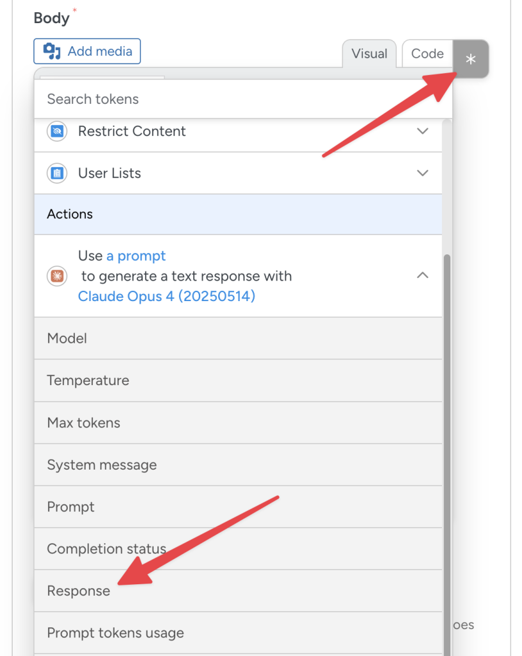Expand the User Lists token group

click(422, 173)
